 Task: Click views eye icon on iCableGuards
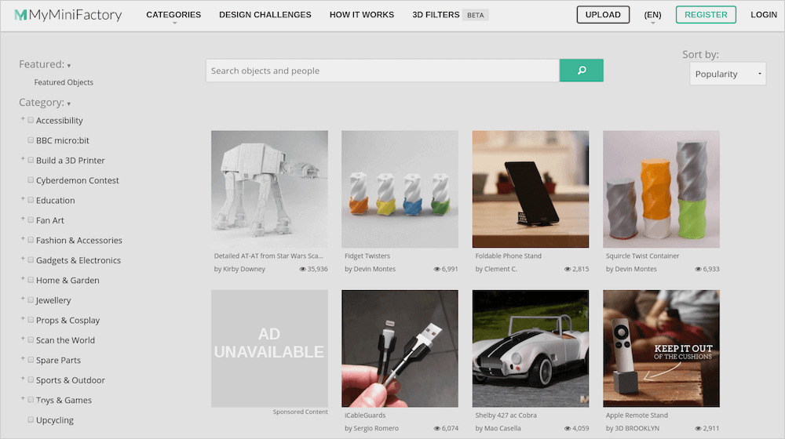[x=436, y=429]
